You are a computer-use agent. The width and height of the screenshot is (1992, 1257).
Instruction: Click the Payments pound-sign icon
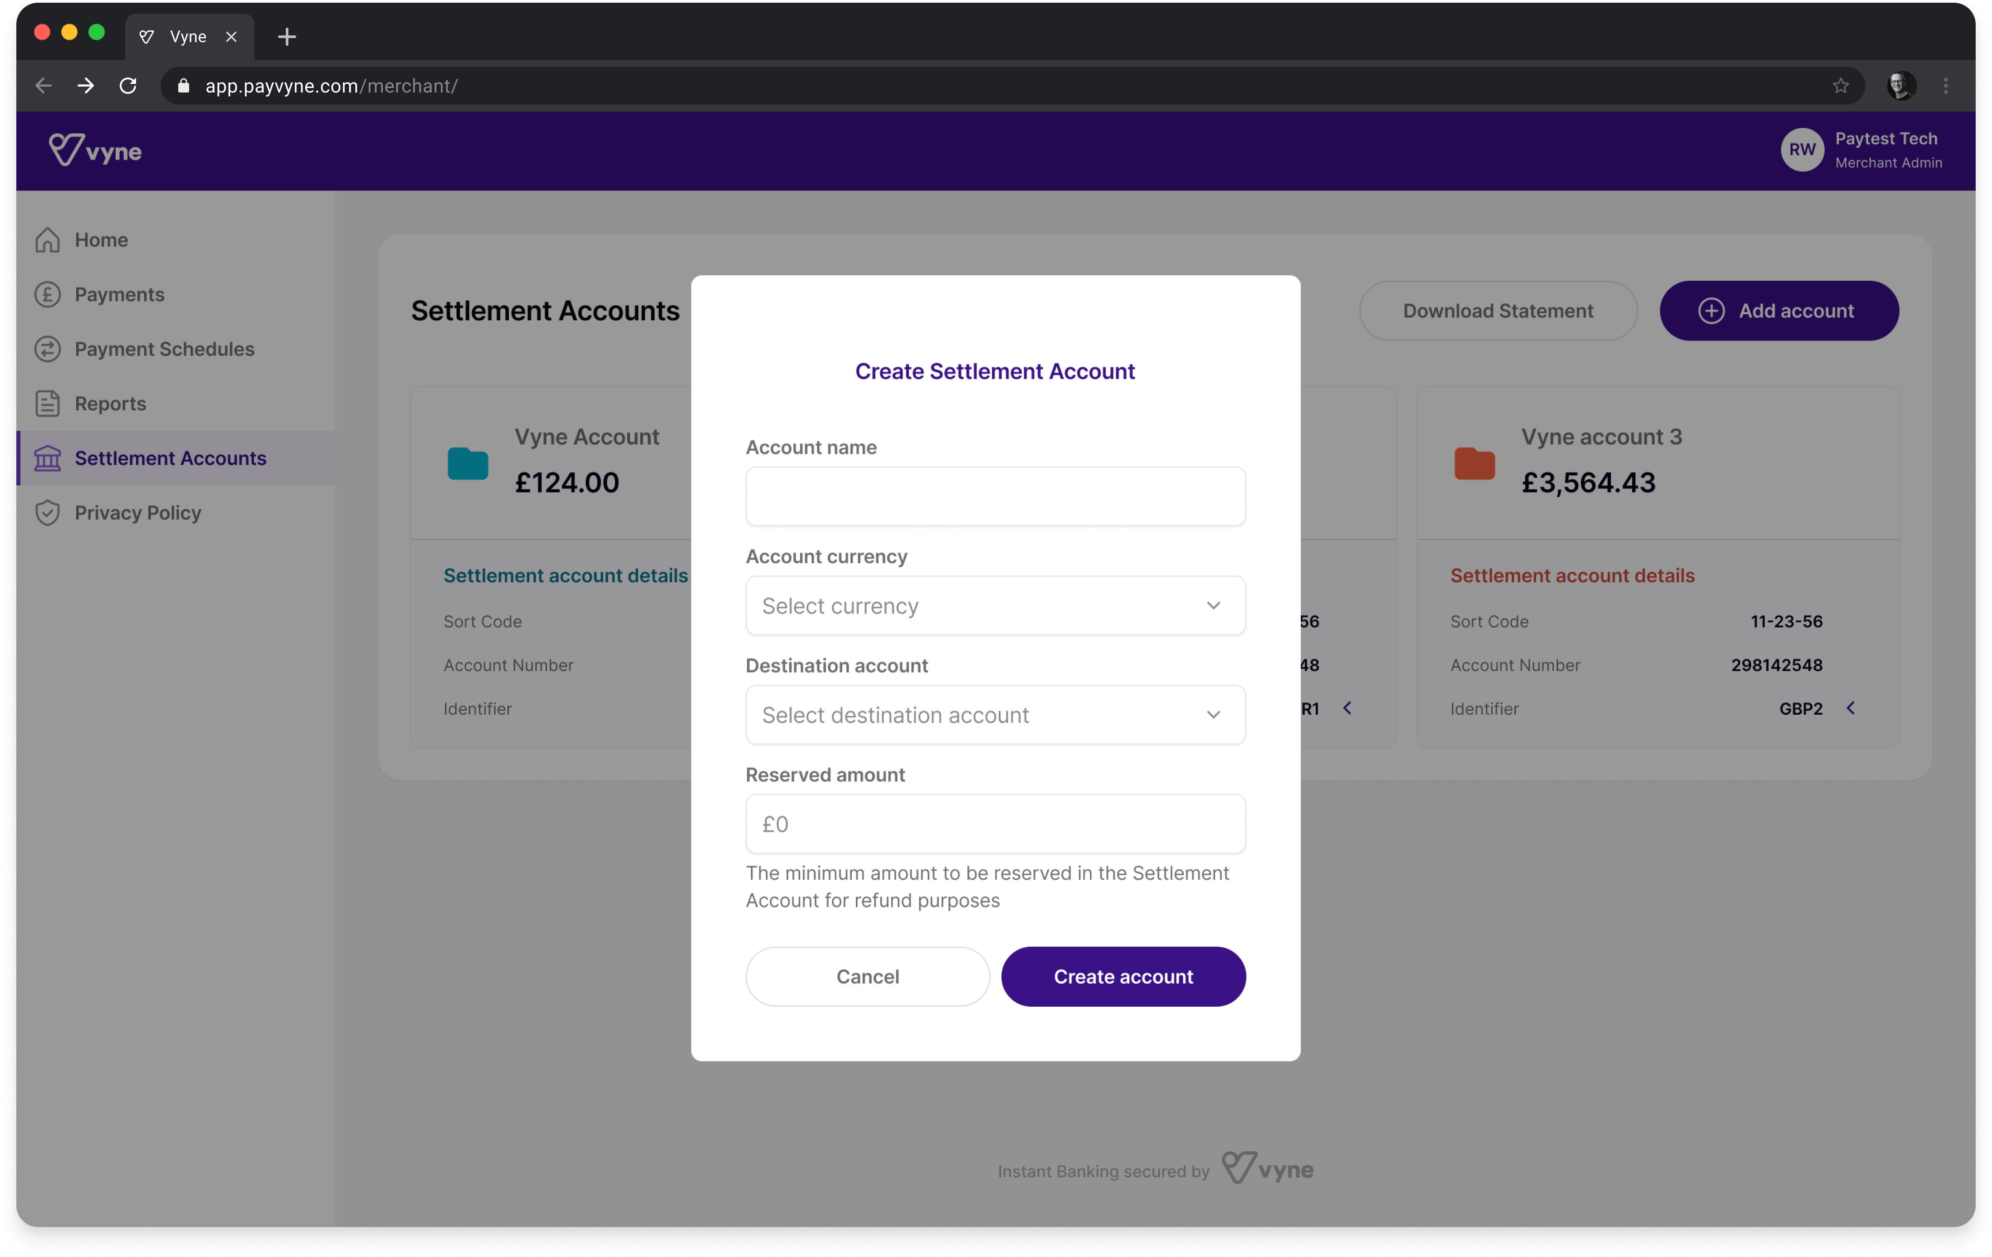47,294
